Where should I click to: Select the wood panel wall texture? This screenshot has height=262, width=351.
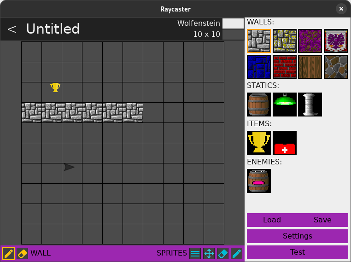click(x=310, y=67)
